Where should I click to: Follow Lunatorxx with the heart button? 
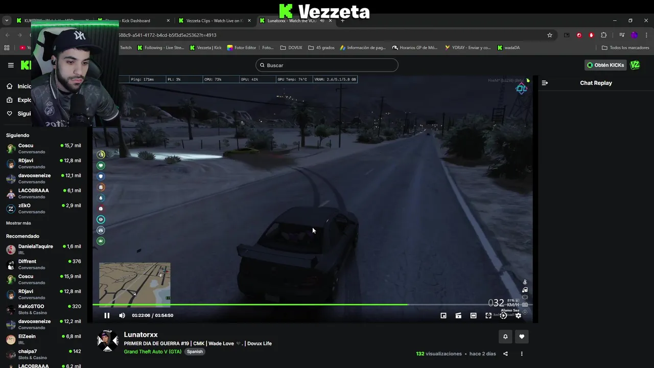point(522,336)
